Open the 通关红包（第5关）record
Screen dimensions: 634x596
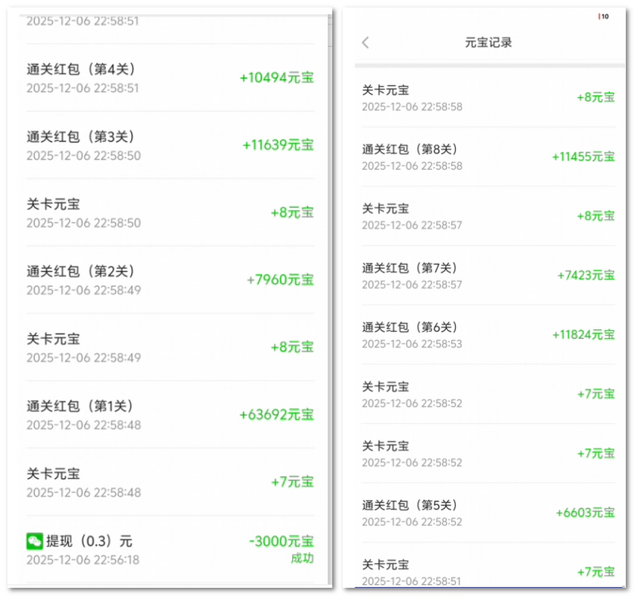click(410, 506)
